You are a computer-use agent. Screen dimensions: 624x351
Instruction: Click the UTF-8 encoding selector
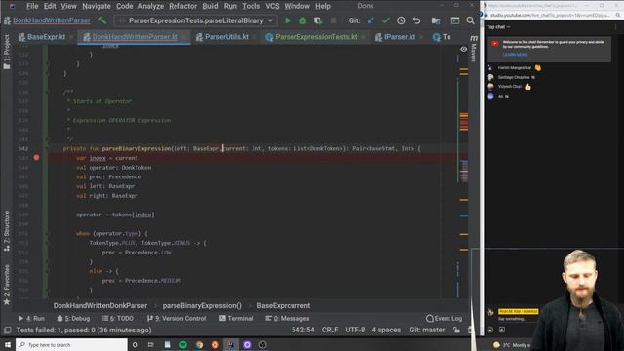click(x=355, y=330)
